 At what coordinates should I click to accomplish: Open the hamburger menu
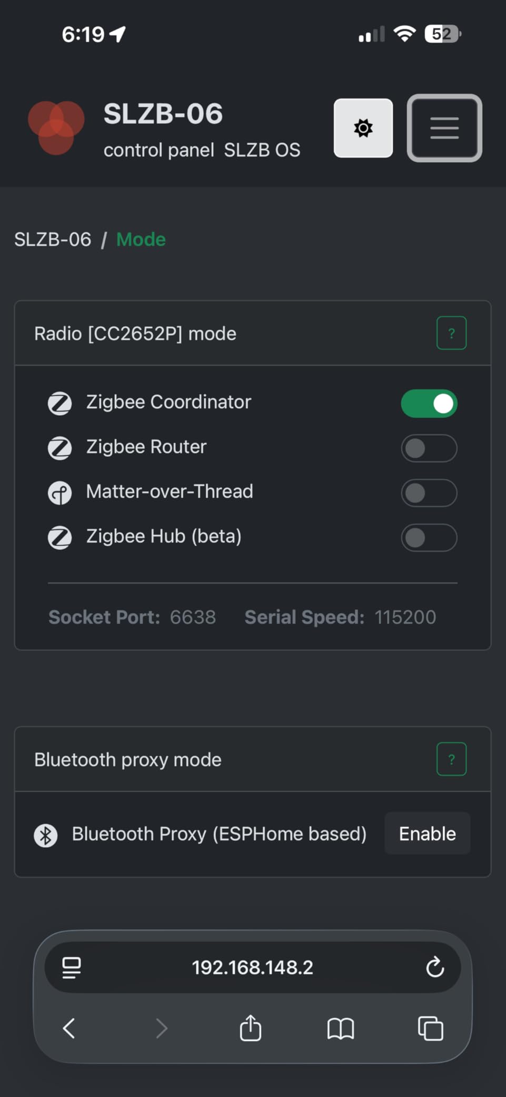444,128
